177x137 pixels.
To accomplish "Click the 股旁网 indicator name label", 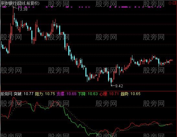I will [6, 94].
